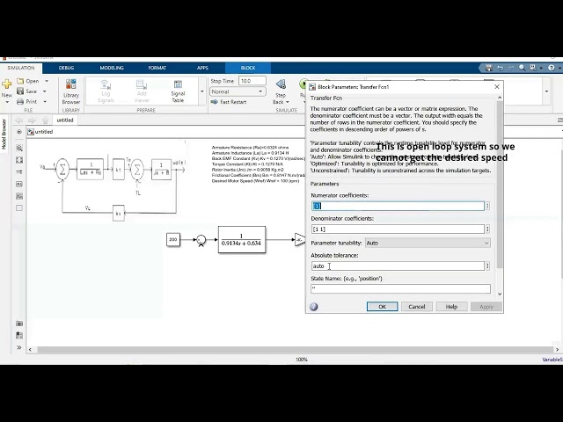Click the Add Viewer icon

(142, 84)
